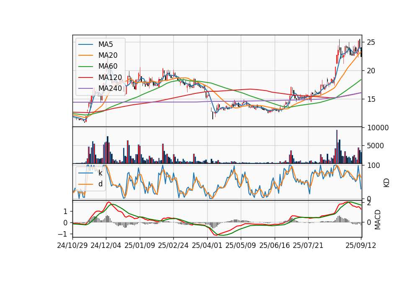Image resolution: width=402 pixels, height=289 pixels.
Task: Click the 24/12/04 date tick label
Action: click(106, 245)
